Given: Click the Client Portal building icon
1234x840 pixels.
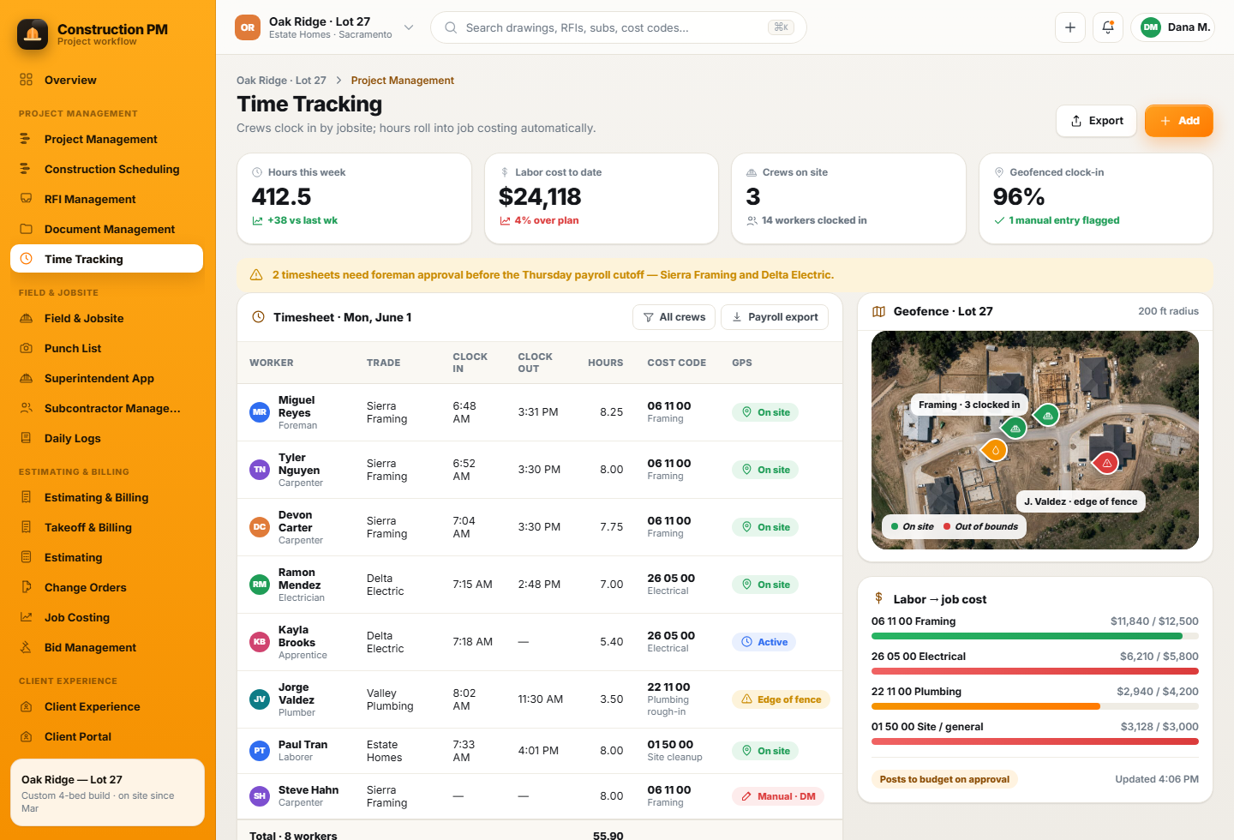Looking at the screenshot, I should 26,736.
